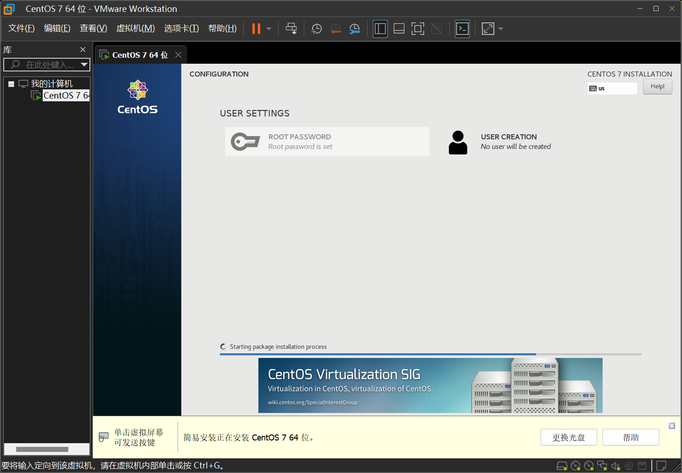Close the 库 library panel
The height and width of the screenshot is (473, 682).
pos(83,49)
